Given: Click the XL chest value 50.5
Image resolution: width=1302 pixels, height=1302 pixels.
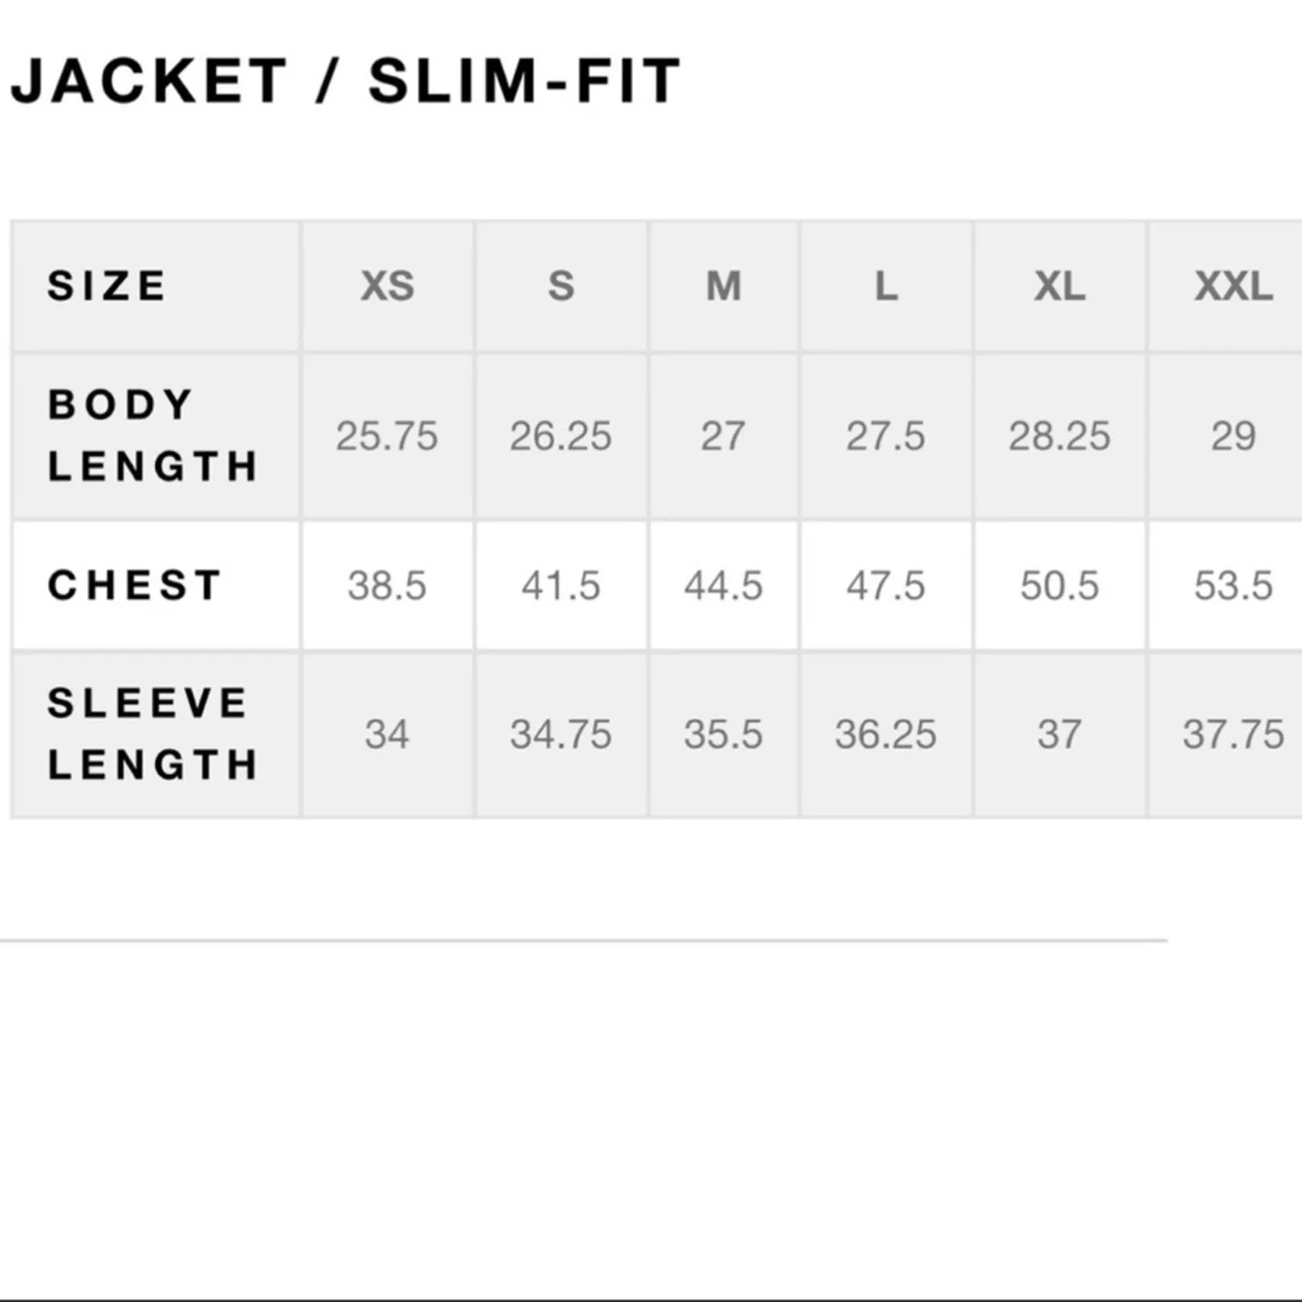Looking at the screenshot, I should click(x=1060, y=586).
